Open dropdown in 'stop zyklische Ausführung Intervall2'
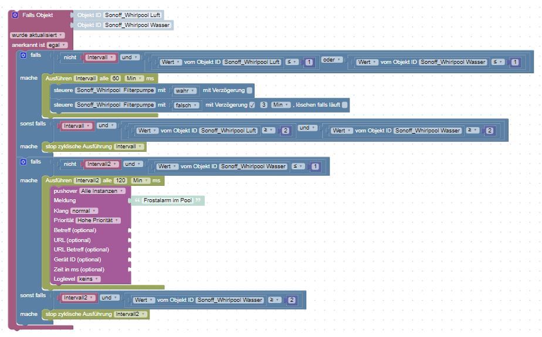This screenshot has height=337, width=542. pos(131,314)
